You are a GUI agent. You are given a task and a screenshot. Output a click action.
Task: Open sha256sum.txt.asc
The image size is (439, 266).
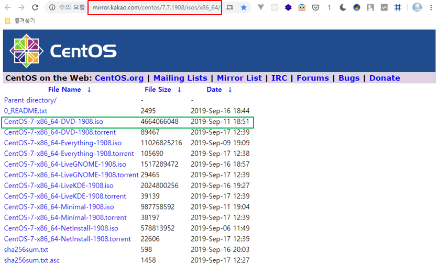point(31,260)
